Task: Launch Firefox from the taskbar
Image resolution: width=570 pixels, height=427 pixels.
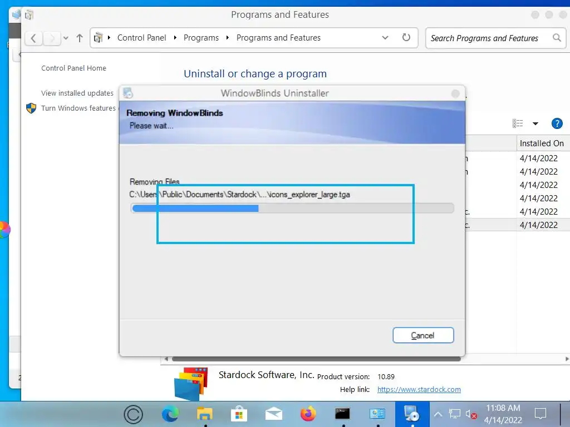Action: 308,414
